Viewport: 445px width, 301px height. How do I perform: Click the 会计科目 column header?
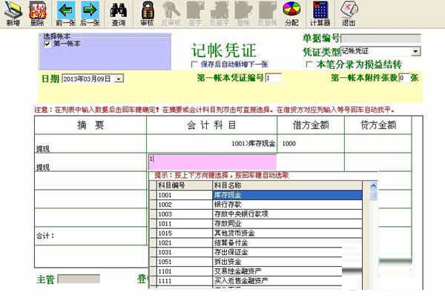tap(211, 125)
